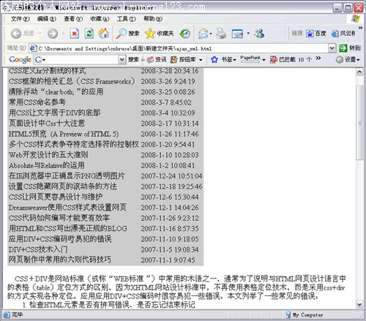The height and width of the screenshot is (321, 366).
Task: Click the row 'CSS定义hr分割线的样式'
Action: [105, 71]
